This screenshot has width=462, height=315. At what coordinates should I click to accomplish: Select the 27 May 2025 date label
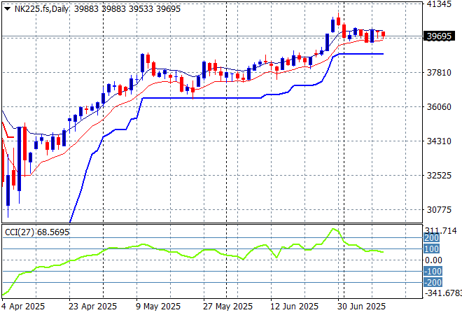click(x=228, y=307)
